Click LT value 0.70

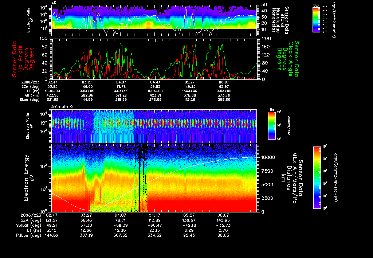(x=223, y=230)
